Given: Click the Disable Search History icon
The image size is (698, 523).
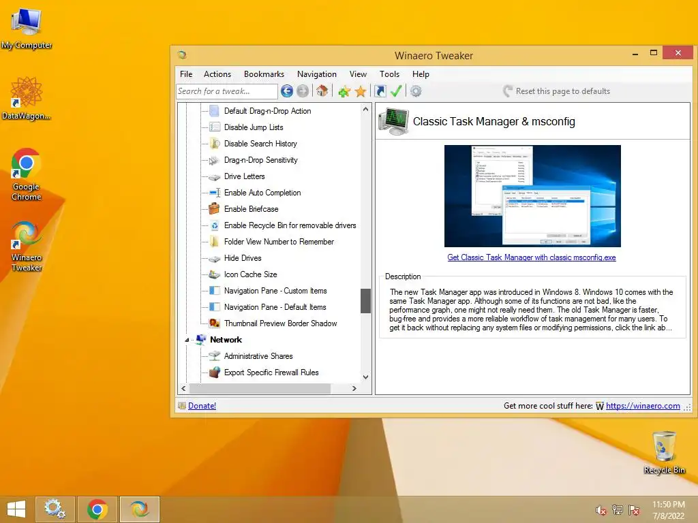Looking at the screenshot, I should point(214,144).
